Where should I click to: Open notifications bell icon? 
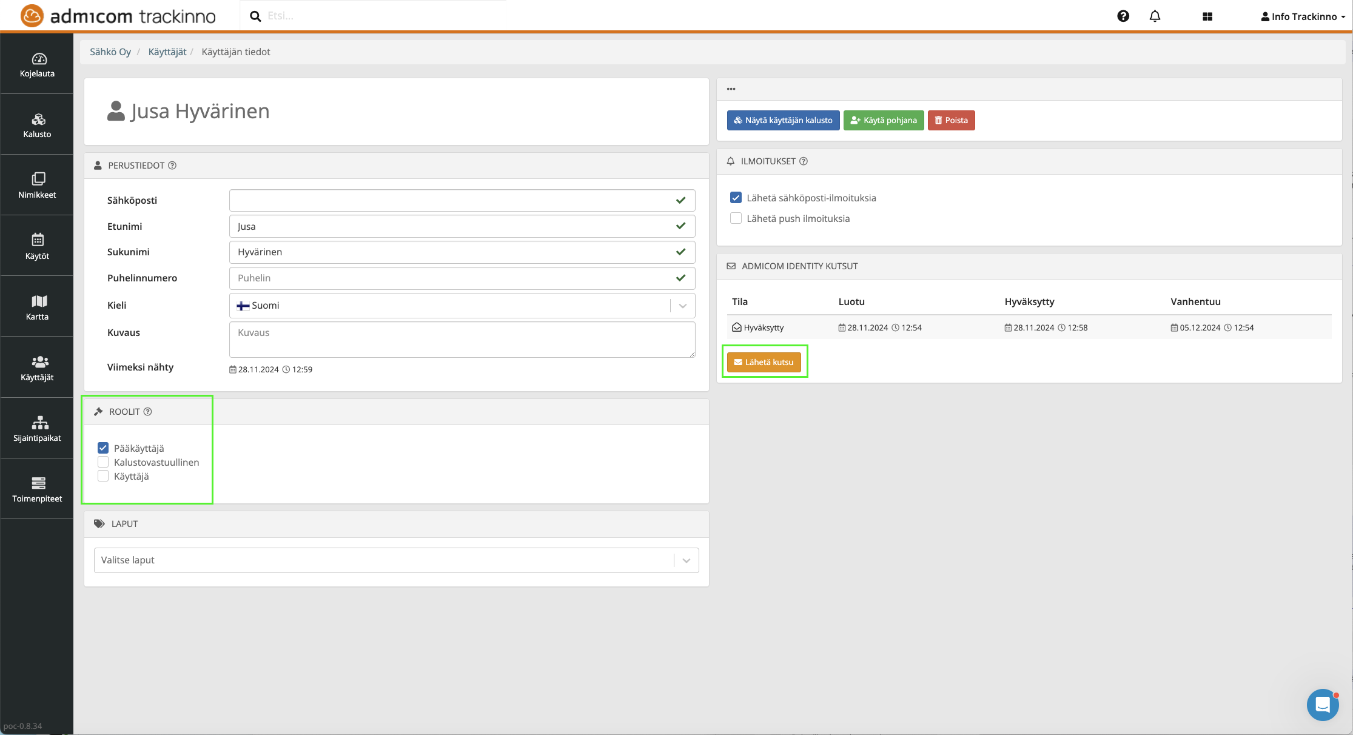tap(1155, 16)
